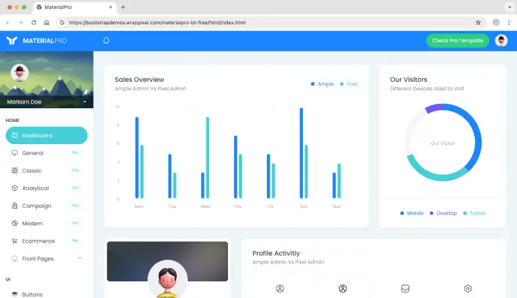Expand the Markarn Doe profile dropdown
The height and width of the screenshot is (298, 517).
[x=85, y=102]
